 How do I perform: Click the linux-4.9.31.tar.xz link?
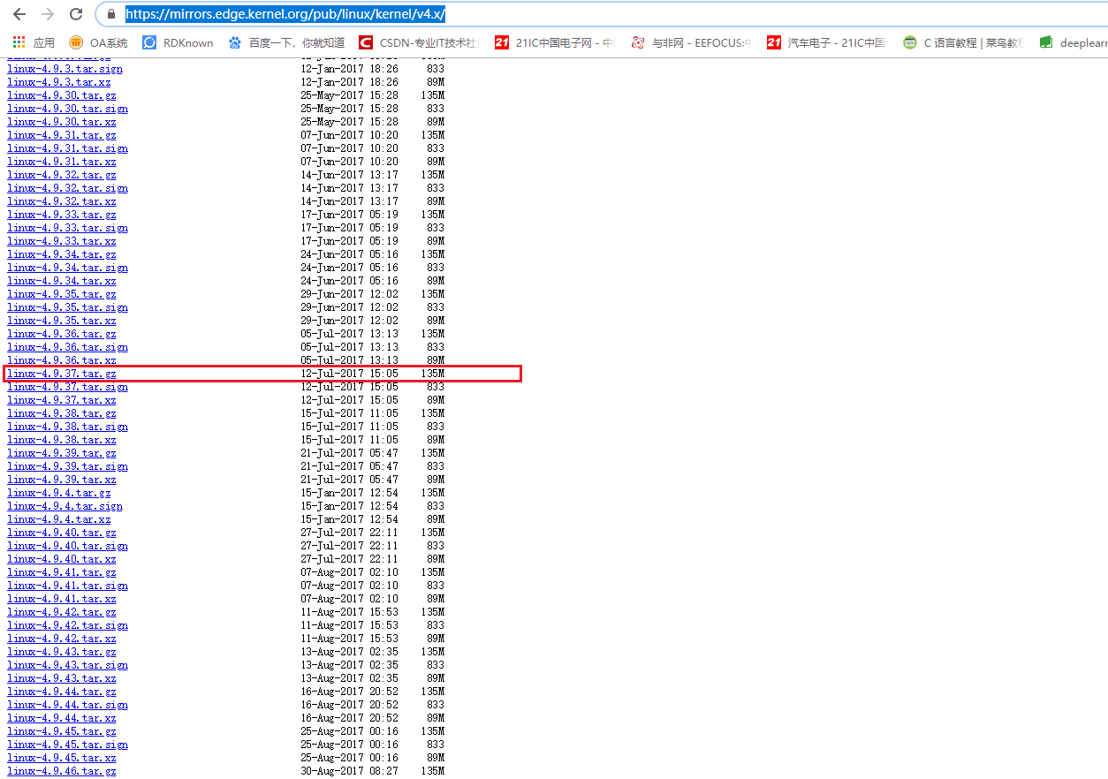click(x=61, y=162)
